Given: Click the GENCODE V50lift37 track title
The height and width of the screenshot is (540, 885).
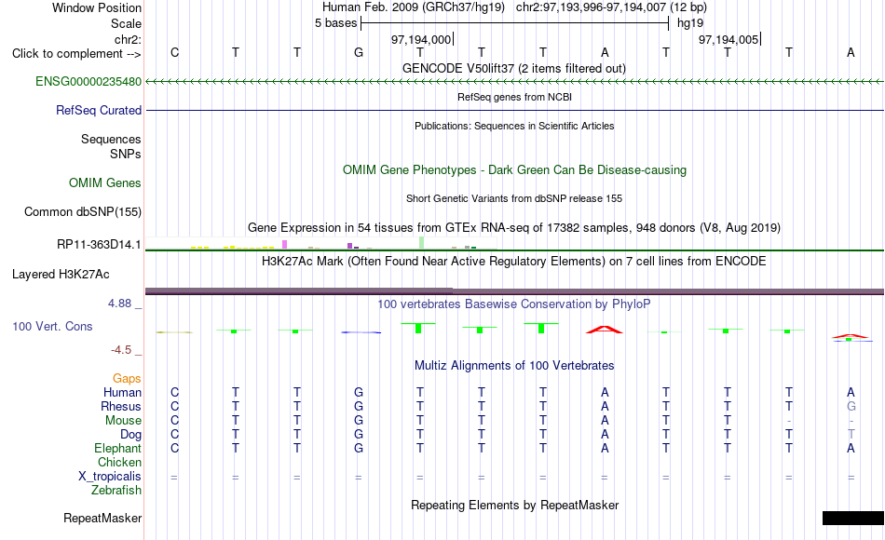Looking at the screenshot, I should 514,68.
